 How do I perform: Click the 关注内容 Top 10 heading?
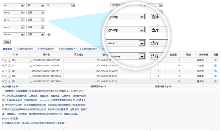click(x=10, y=86)
